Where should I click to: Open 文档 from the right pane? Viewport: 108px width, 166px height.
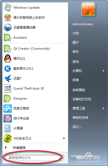click(76, 33)
